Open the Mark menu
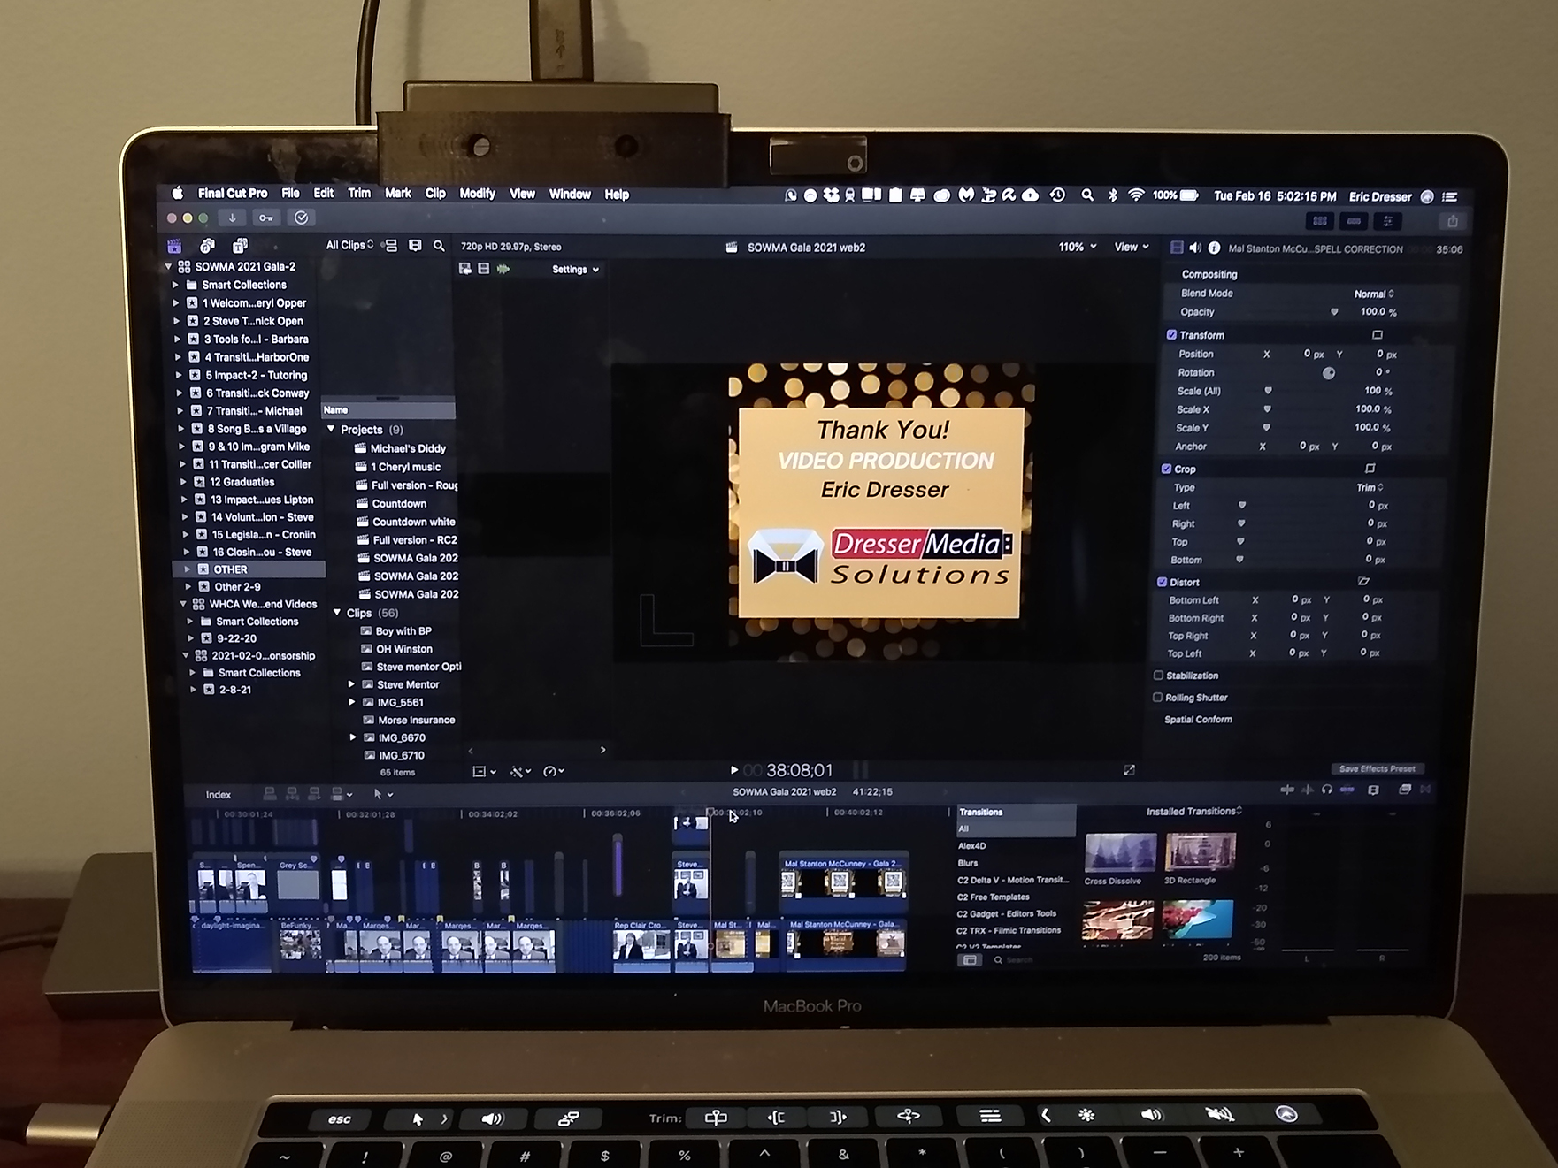The image size is (1558, 1168). pos(398,194)
